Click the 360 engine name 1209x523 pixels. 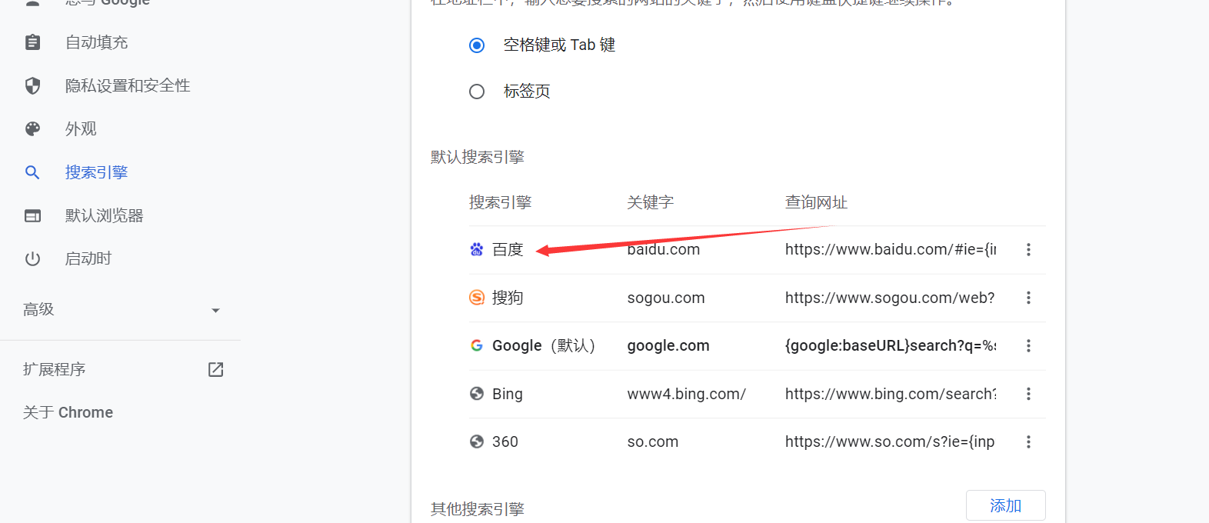click(505, 441)
